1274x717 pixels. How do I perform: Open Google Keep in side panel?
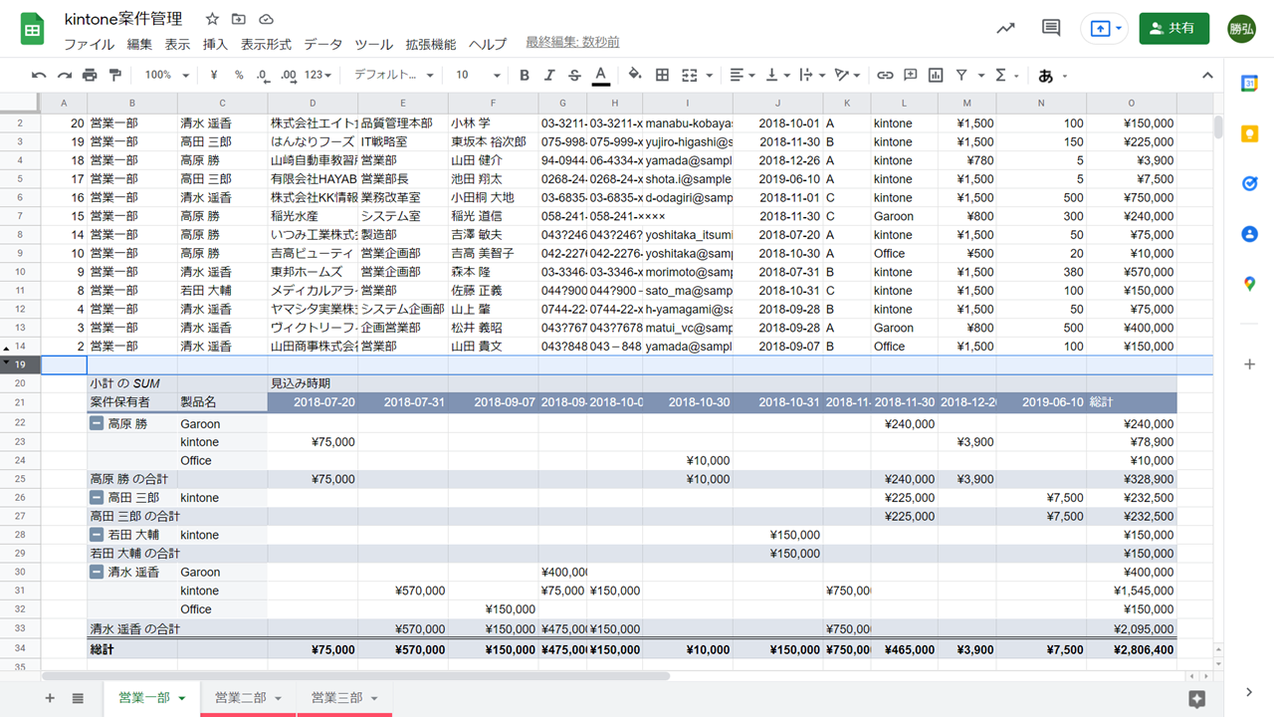[1250, 134]
